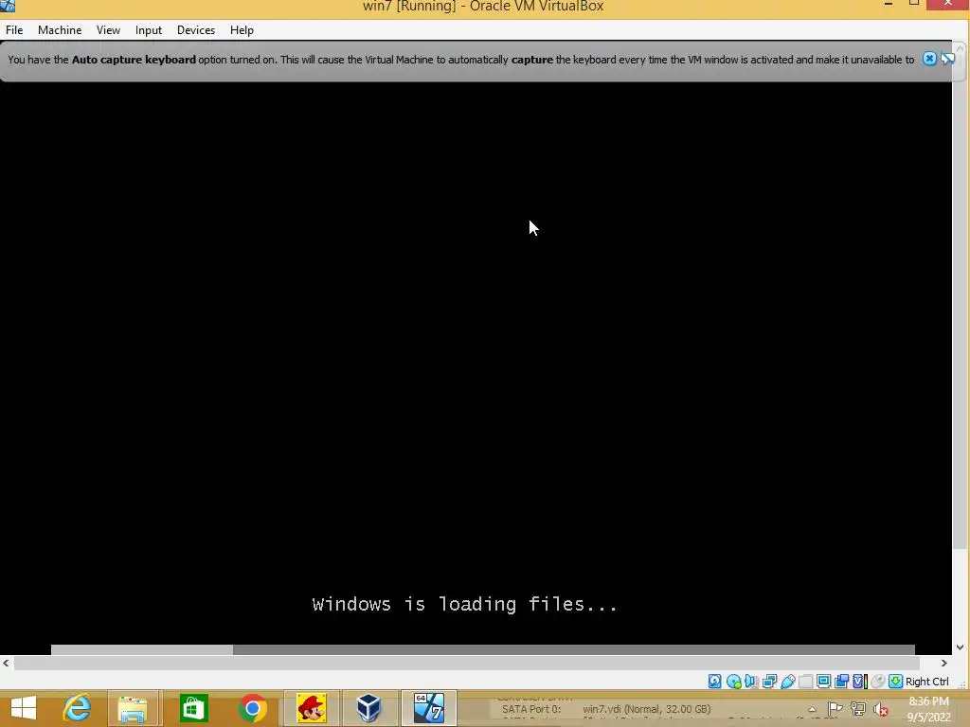Click the CPU virtualization indicator icon
The image size is (970, 727).
tap(859, 682)
